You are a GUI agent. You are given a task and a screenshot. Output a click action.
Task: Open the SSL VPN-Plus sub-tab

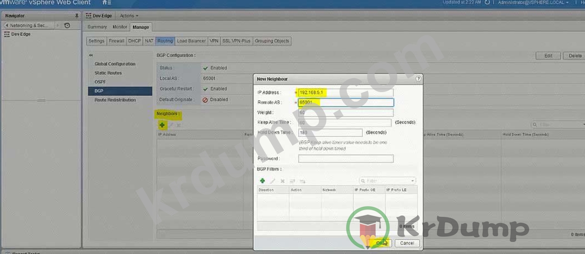[x=236, y=41]
